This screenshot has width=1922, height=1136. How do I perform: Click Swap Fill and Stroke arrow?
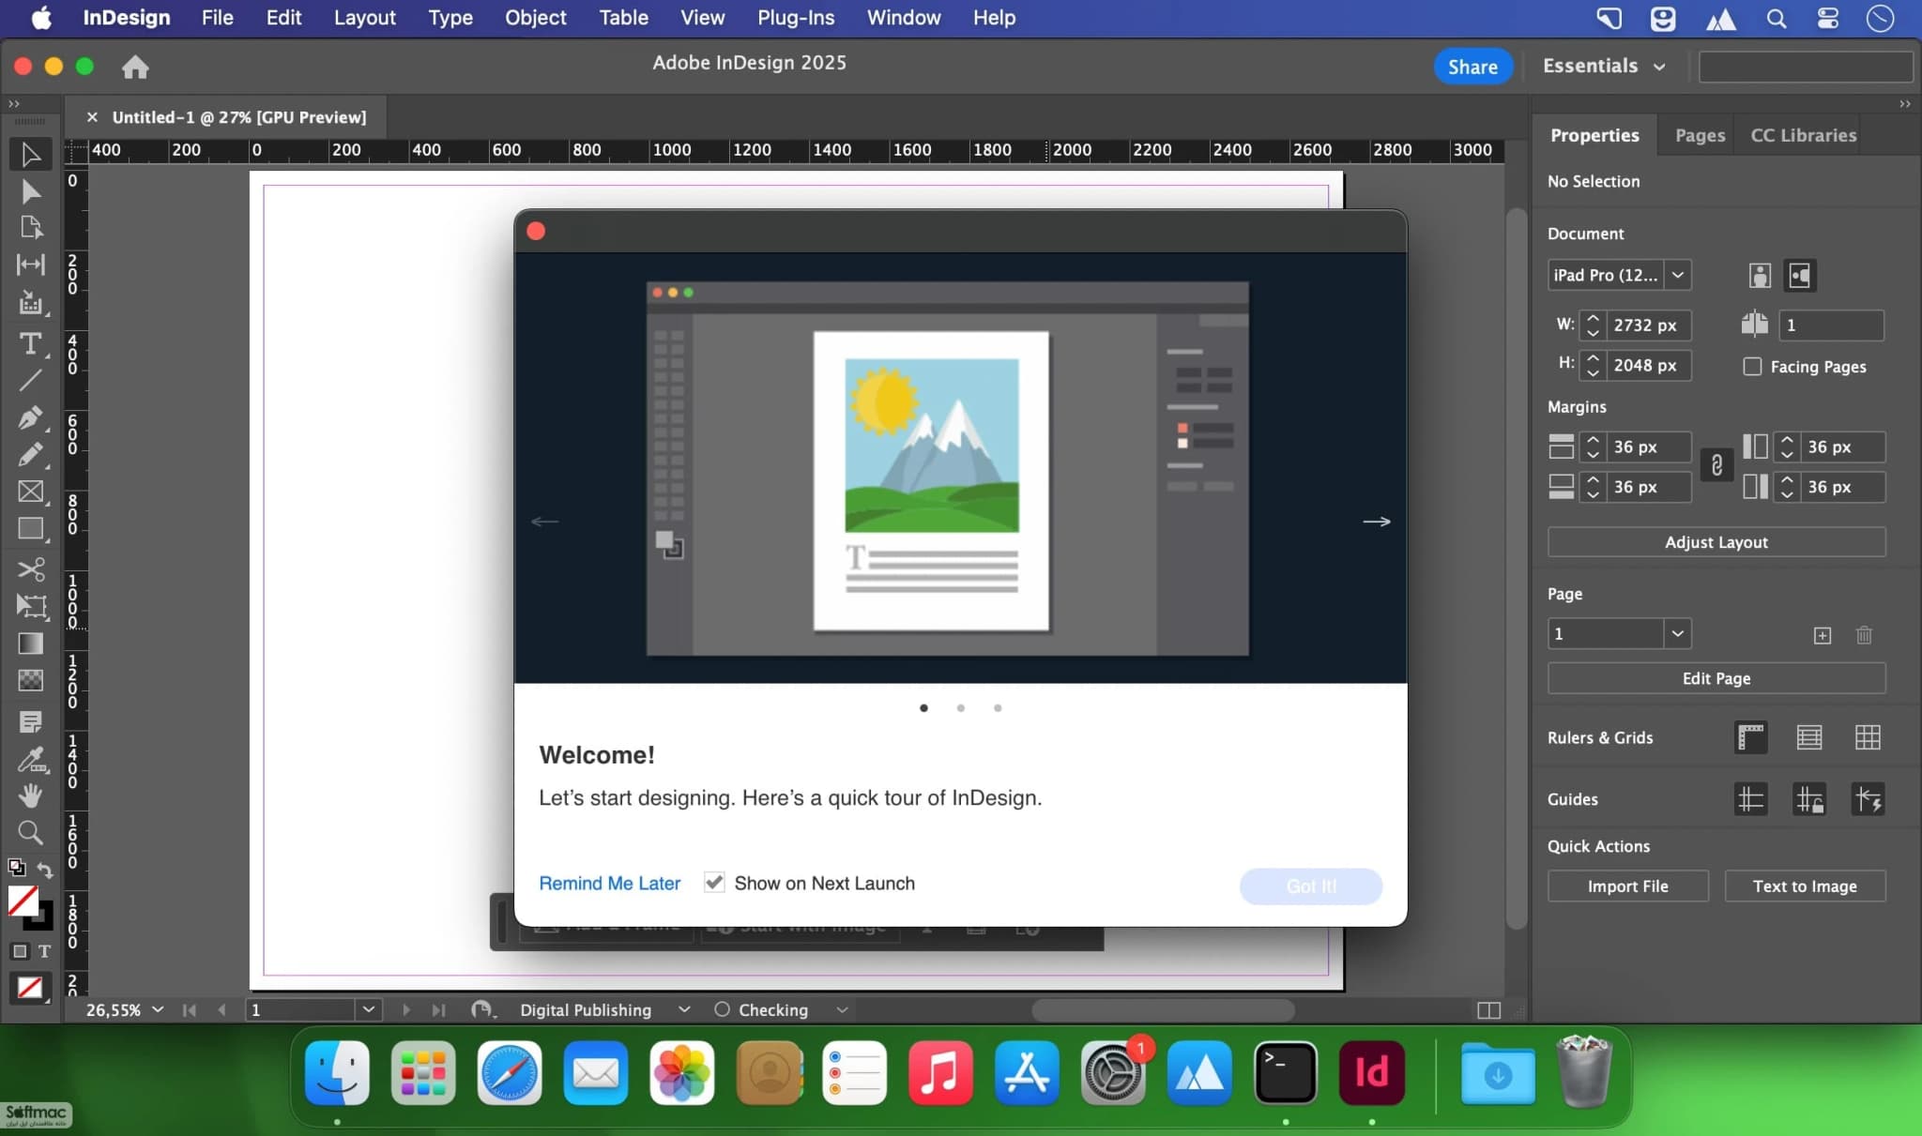[x=44, y=870]
